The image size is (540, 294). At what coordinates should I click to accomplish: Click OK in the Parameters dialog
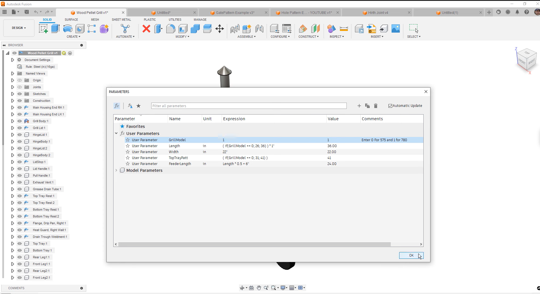[411, 255]
